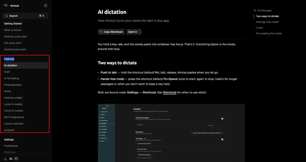Image resolution: width=306 pixels, height=162 pixels.
Task: Open the What is Amical page
Action: click(x=13, y=30)
